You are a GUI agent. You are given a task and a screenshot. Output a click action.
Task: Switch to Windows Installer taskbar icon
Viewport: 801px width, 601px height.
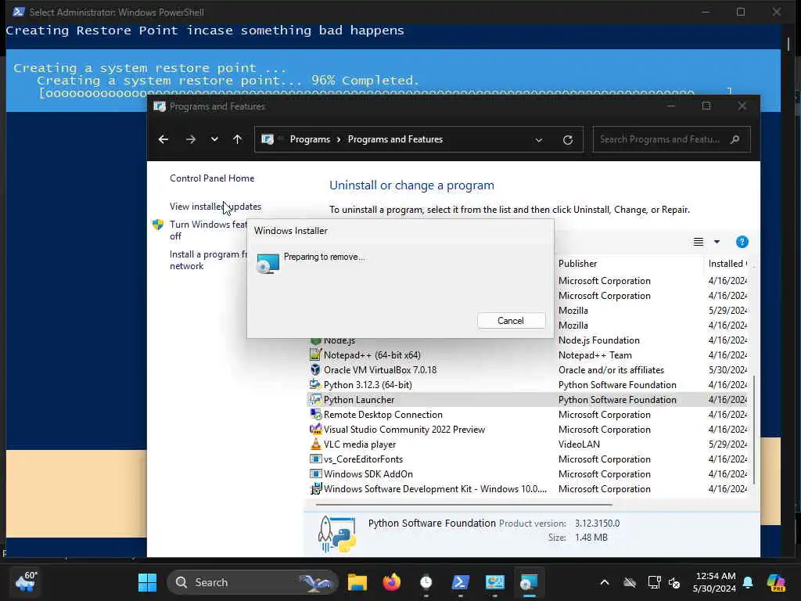(x=529, y=582)
